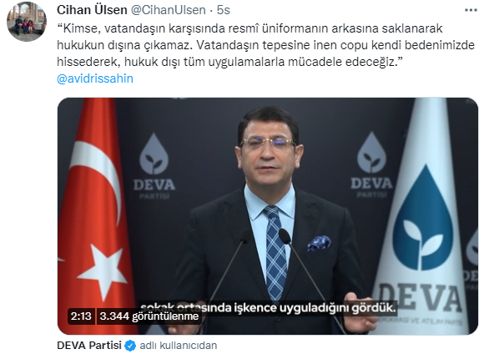This screenshot has height=354, width=489.
Task: Click the right gray DEVA Partisi backdrop logo
Action: point(371,164)
